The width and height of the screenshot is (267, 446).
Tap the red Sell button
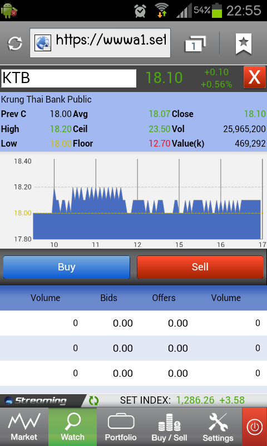click(x=200, y=267)
